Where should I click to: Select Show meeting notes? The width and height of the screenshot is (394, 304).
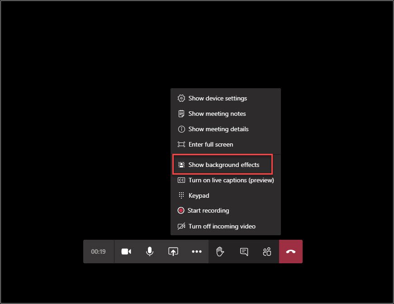pyautogui.click(x=225, y=114)
